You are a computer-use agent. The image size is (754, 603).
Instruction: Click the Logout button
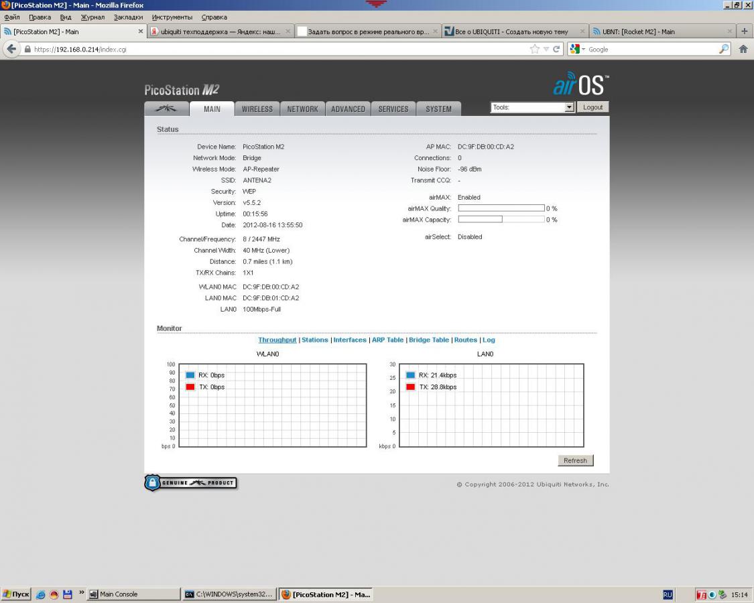(592, 107)
